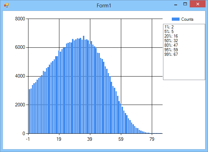Image resolution: width=208 pixels, height=152 pixels.
Task: Click the blue Counts legend color swatch
Action: point(176,19)
